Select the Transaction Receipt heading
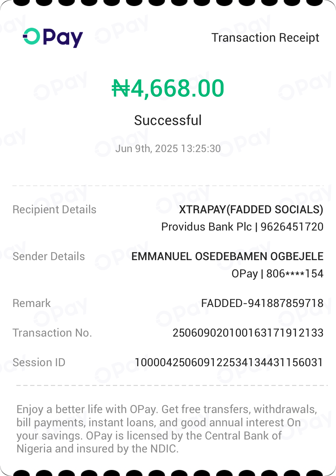Screen dimensions: 336x476 265,38
